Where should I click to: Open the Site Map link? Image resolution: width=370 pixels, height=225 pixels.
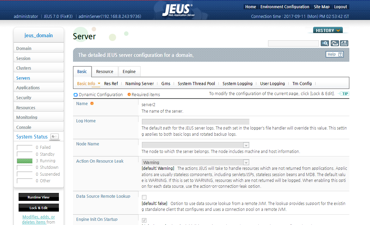pyautogui.click(x=322, y=7)
